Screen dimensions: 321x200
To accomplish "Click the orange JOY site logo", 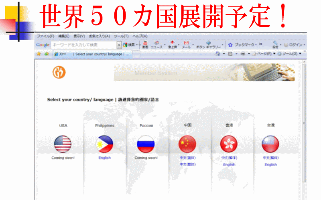I will (59, 72).
